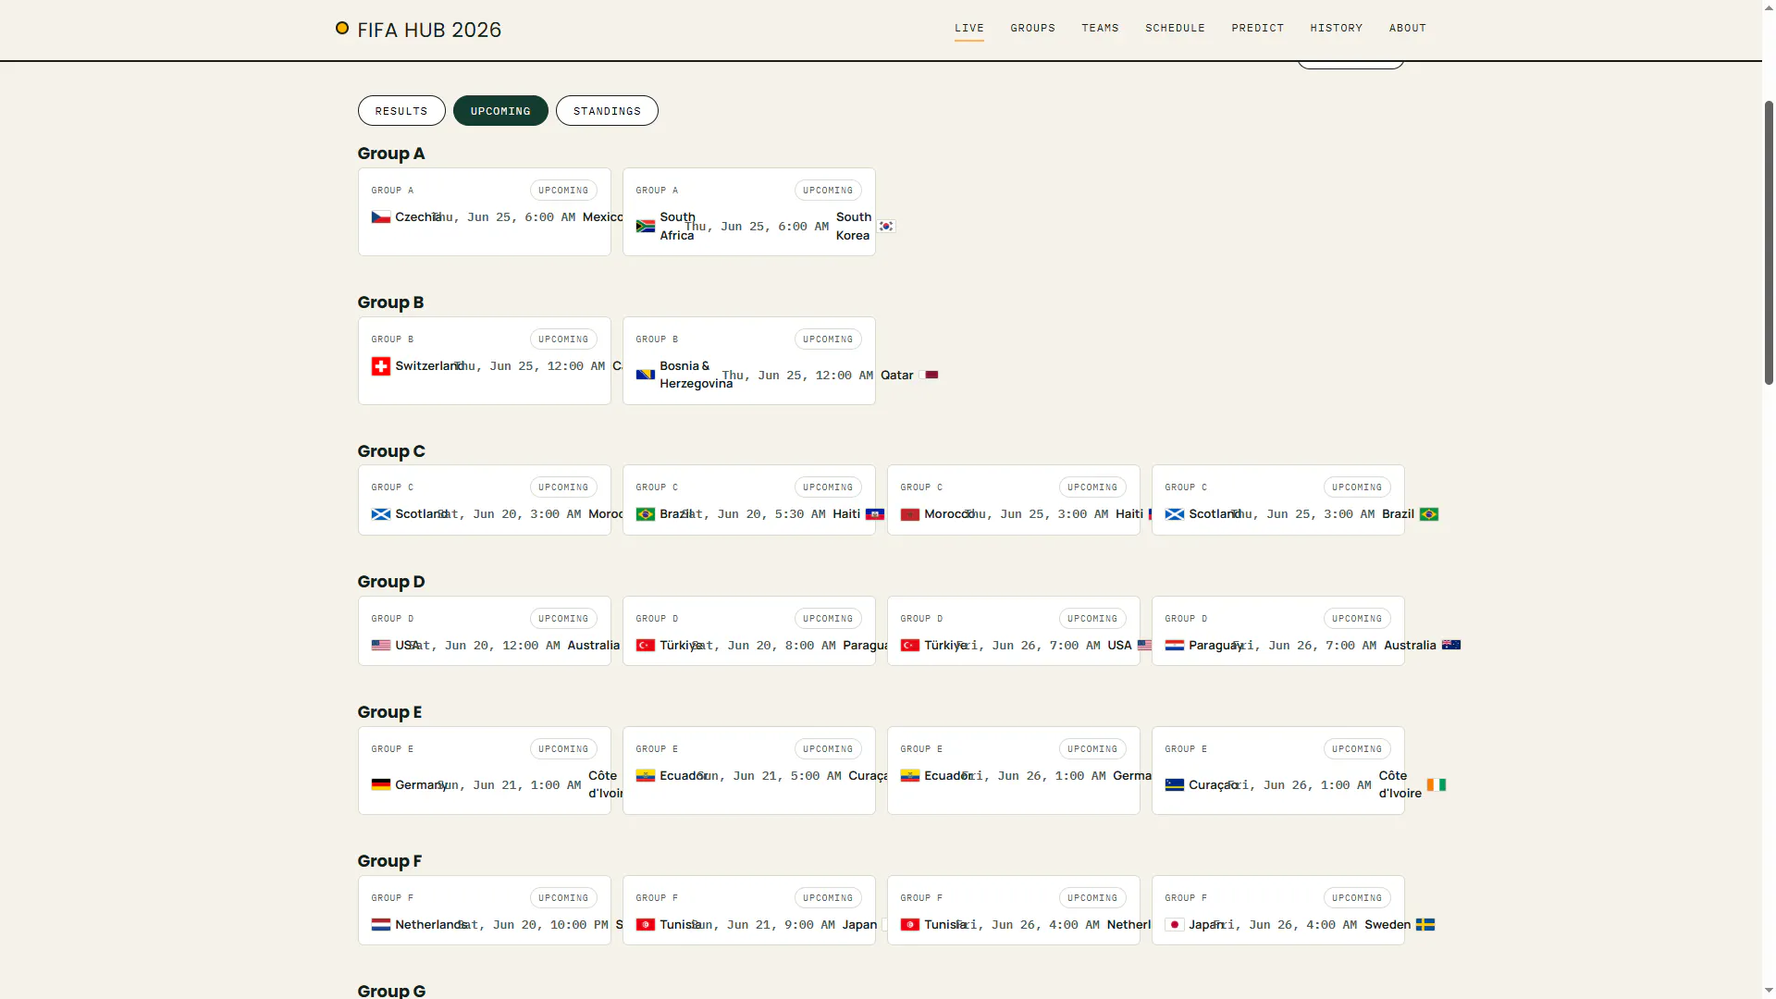Viewport: 1776px width, 999px height.
Task: Click 'Sat, Jun 20, 5:30 AM' match time
Action: (x=753, y=514)
